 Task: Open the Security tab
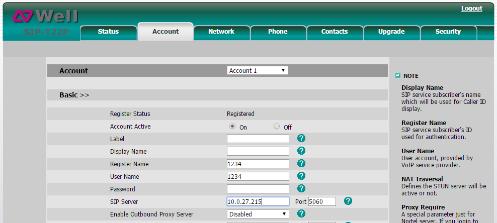coord(448,32)
